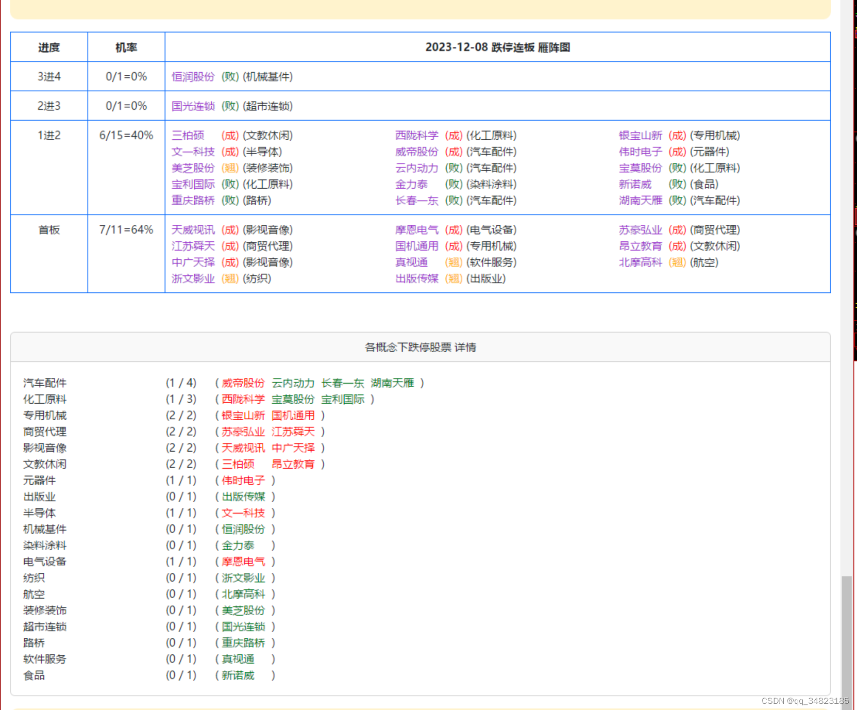Open the 恒润股份 stock link in 3进4 row
The width and height of the screenshot is (857, 710).
click(193, 77)
